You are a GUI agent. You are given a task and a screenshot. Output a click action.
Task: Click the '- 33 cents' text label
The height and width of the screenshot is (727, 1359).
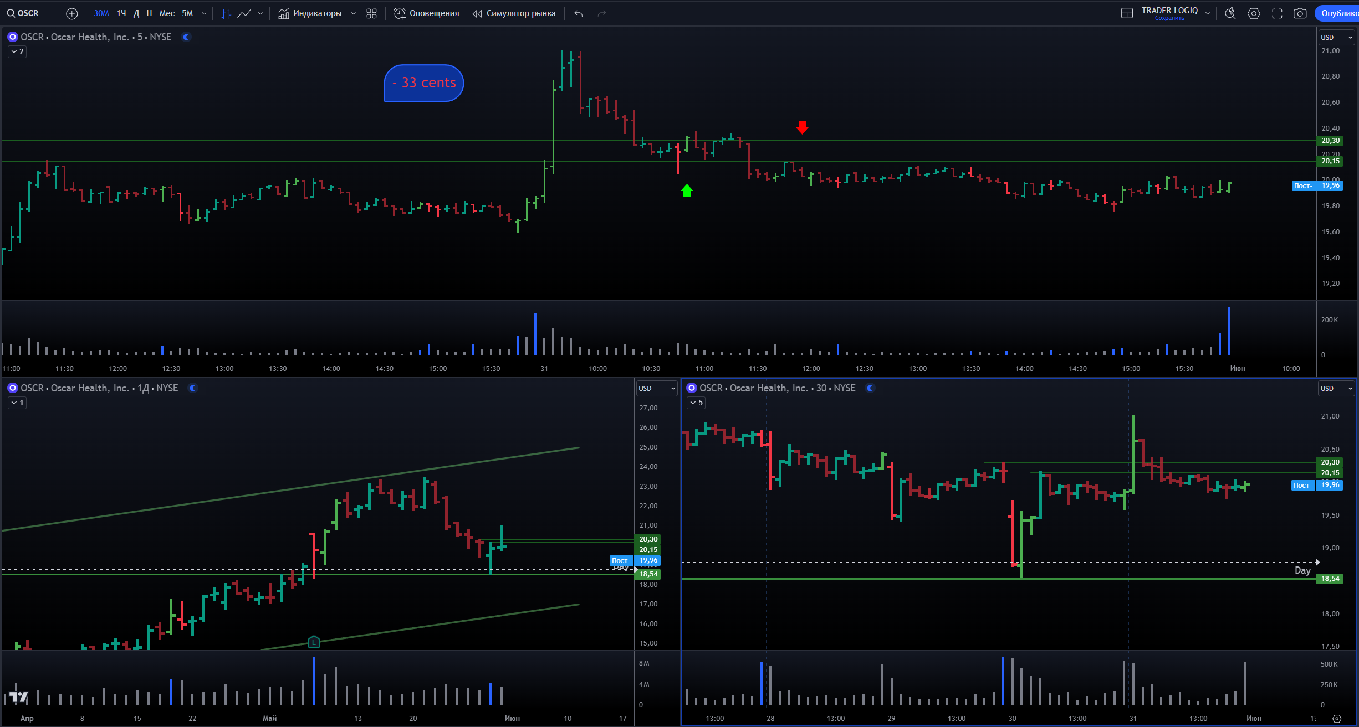point(424,83)
